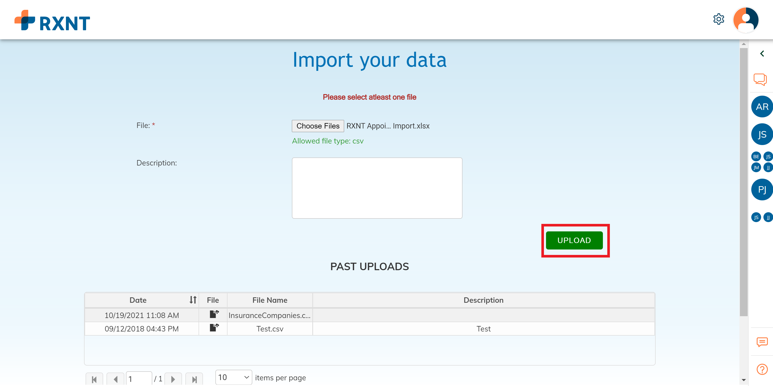Click the green UPLOAD button
Image resolution: width=773 pixels, height=386 pixels.
click(x=574, y=240)
